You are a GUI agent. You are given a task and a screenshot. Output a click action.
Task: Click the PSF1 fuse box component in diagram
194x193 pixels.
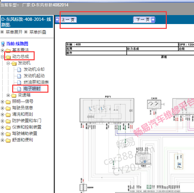(107, 110)
